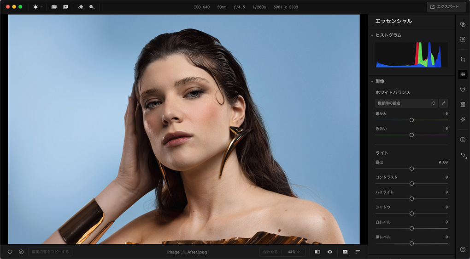The height and width of the screenshot is (259, 470).
Task: Open the catalog folder icon in the toolbar
Action: click(54, 6)
